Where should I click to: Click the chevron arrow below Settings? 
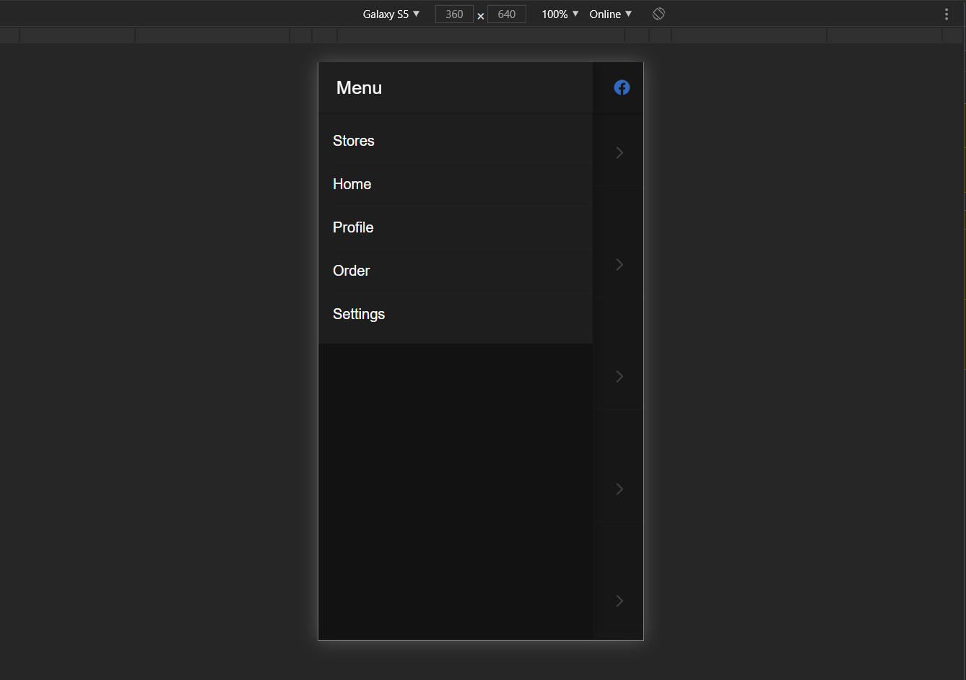(619, 376)
